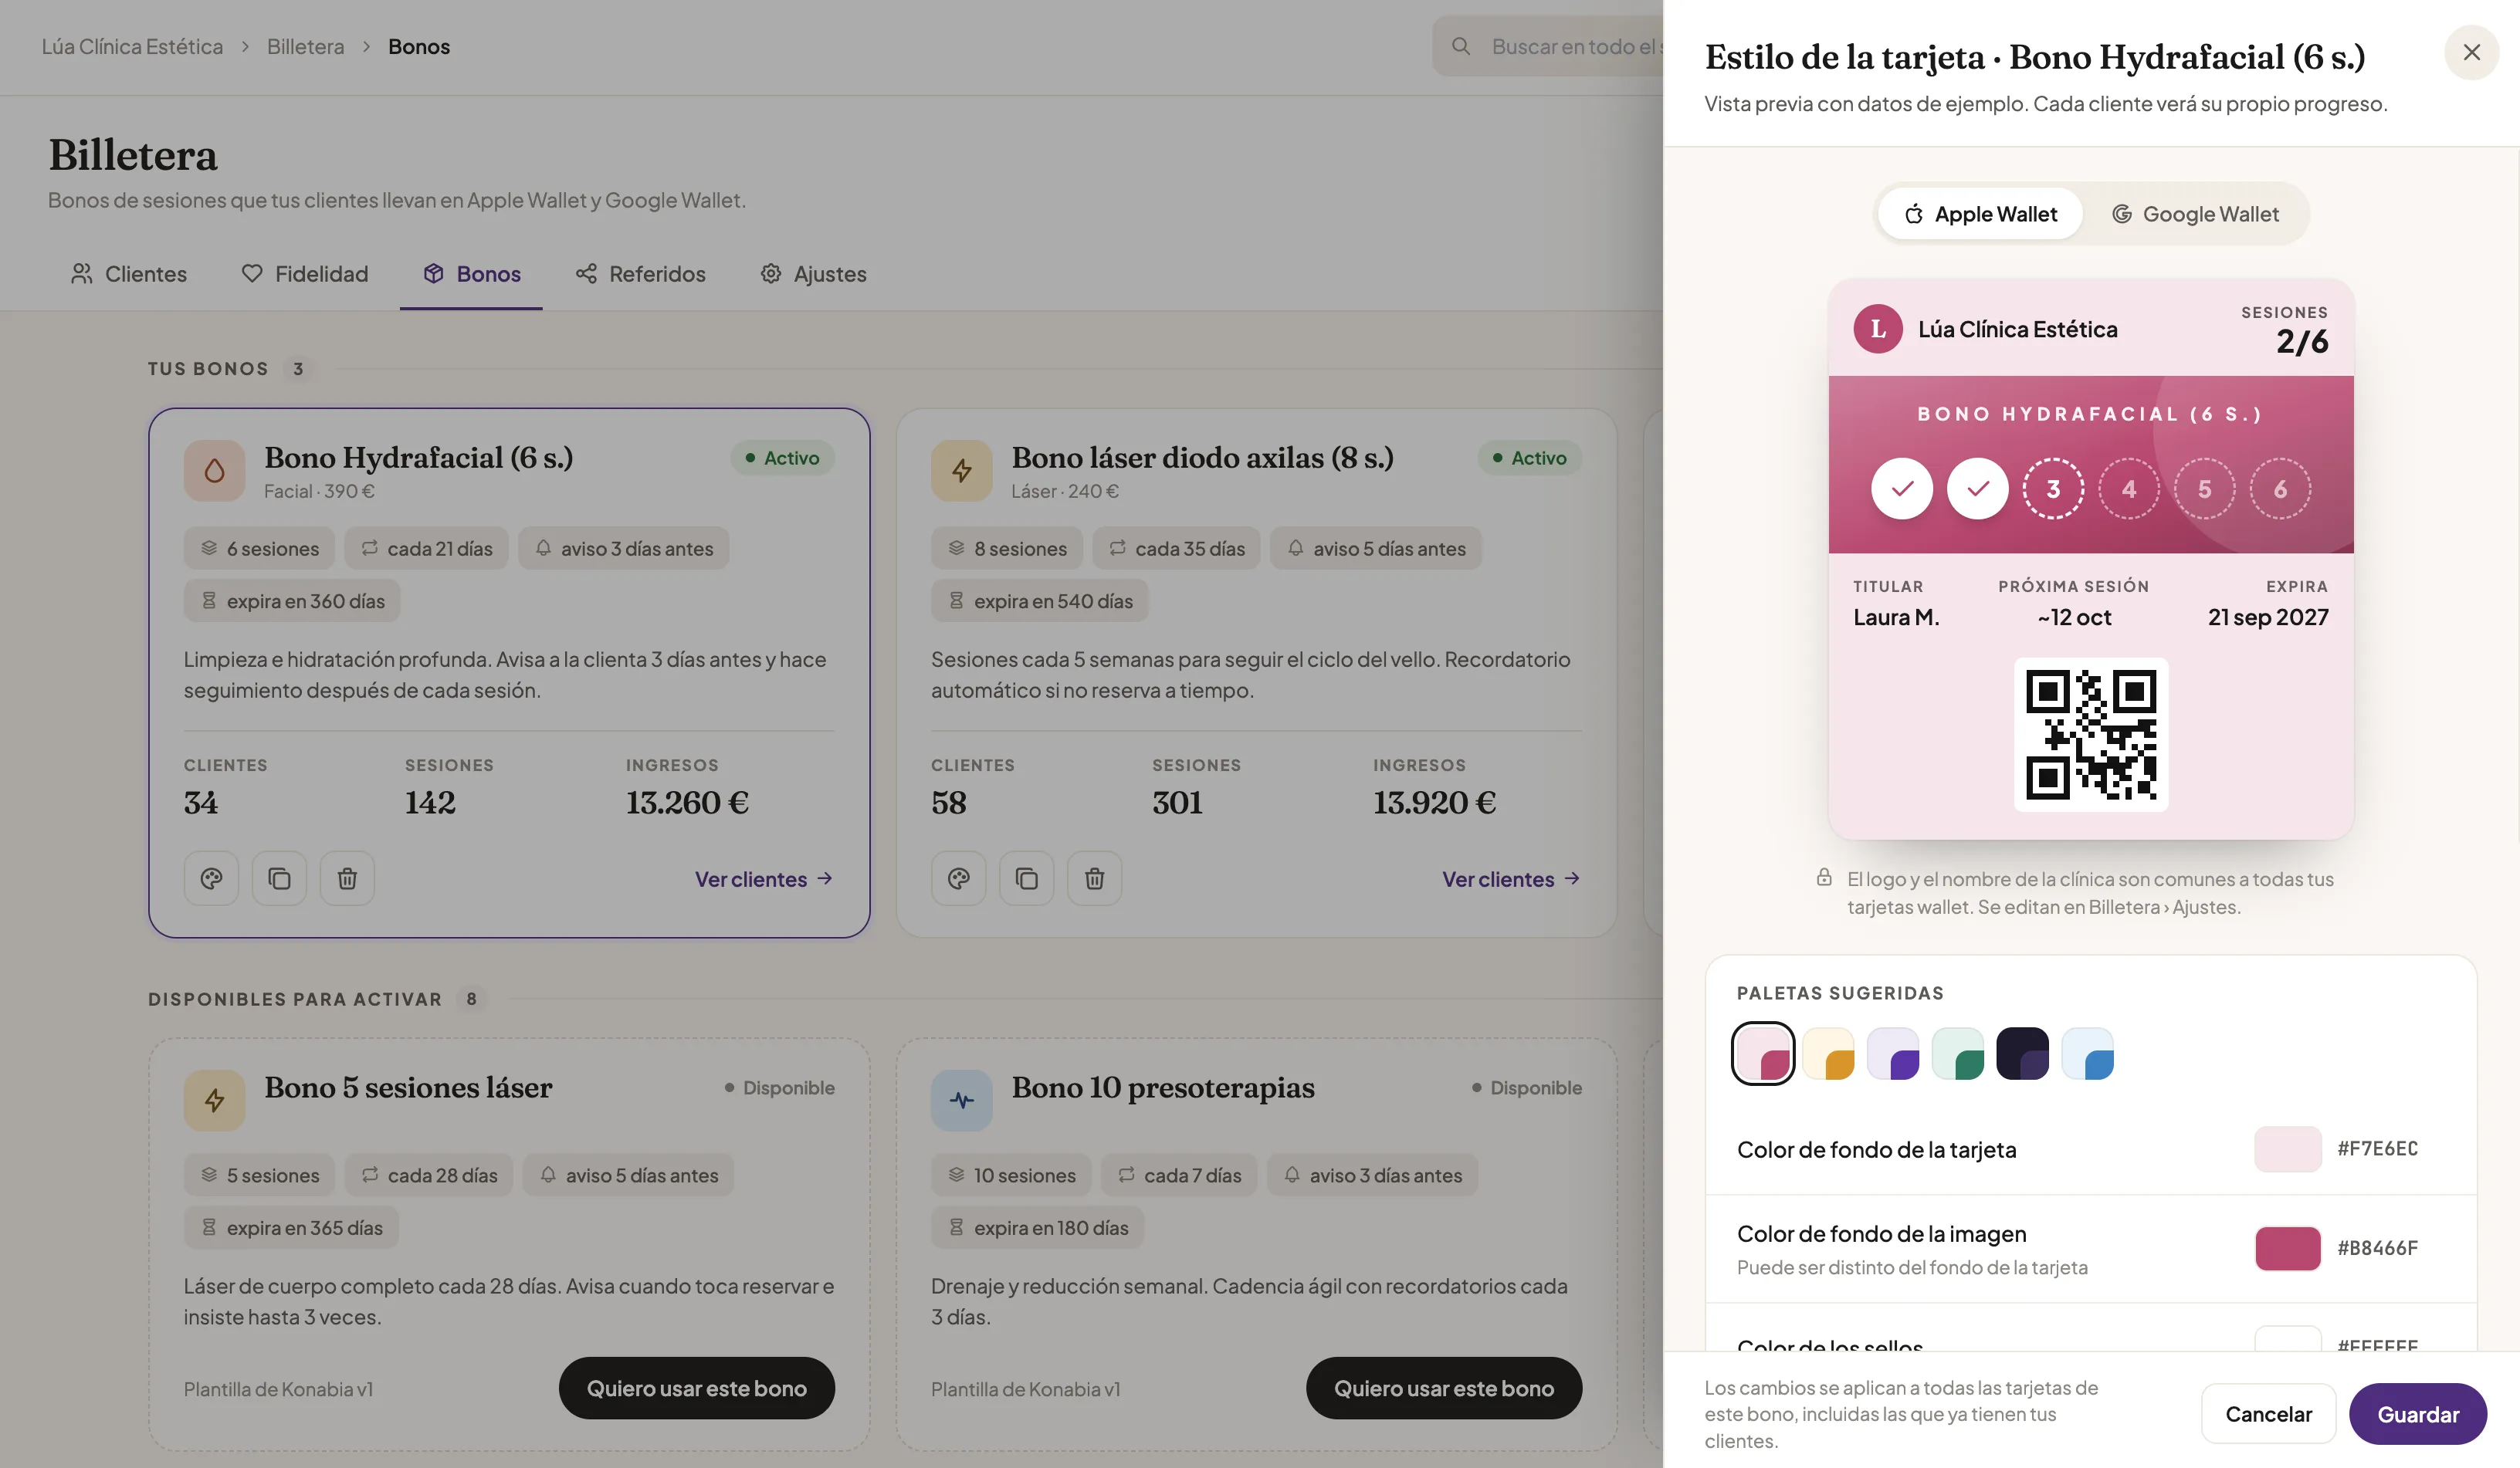The width and height of the screenshot is (2520, 1468).
Task: Close the Estilo de la tarjeta panel
Action: click(x=2471, y=52)
